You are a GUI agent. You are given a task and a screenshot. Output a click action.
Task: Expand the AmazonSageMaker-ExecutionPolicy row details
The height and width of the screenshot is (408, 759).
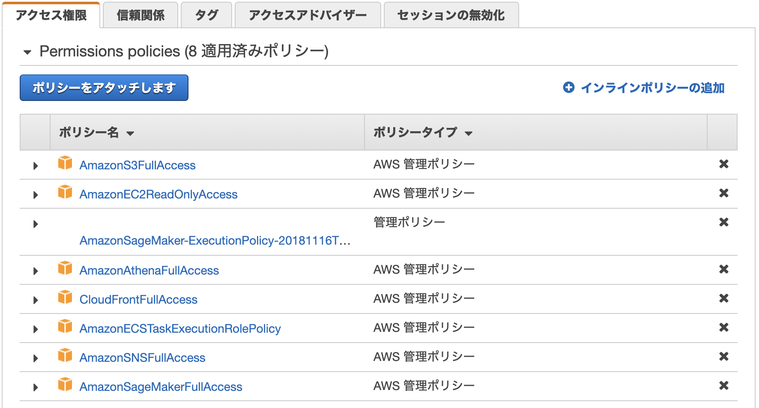click(36, 224)
